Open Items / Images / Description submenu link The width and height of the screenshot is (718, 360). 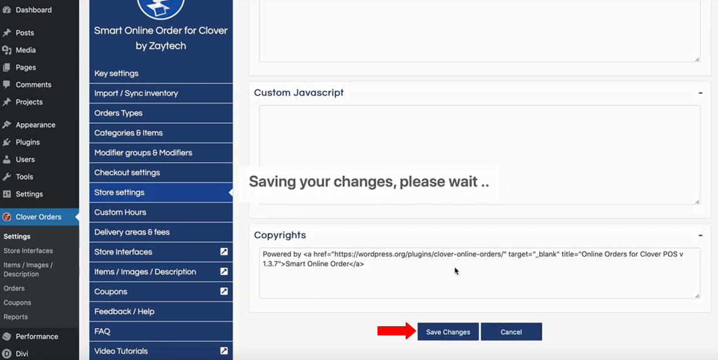28,269
